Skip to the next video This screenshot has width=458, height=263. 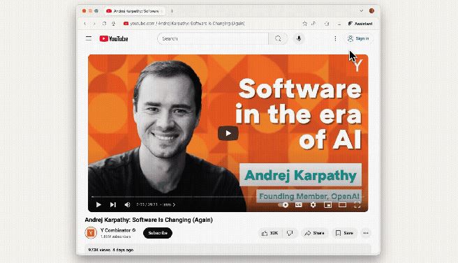(x=113, y=204)
